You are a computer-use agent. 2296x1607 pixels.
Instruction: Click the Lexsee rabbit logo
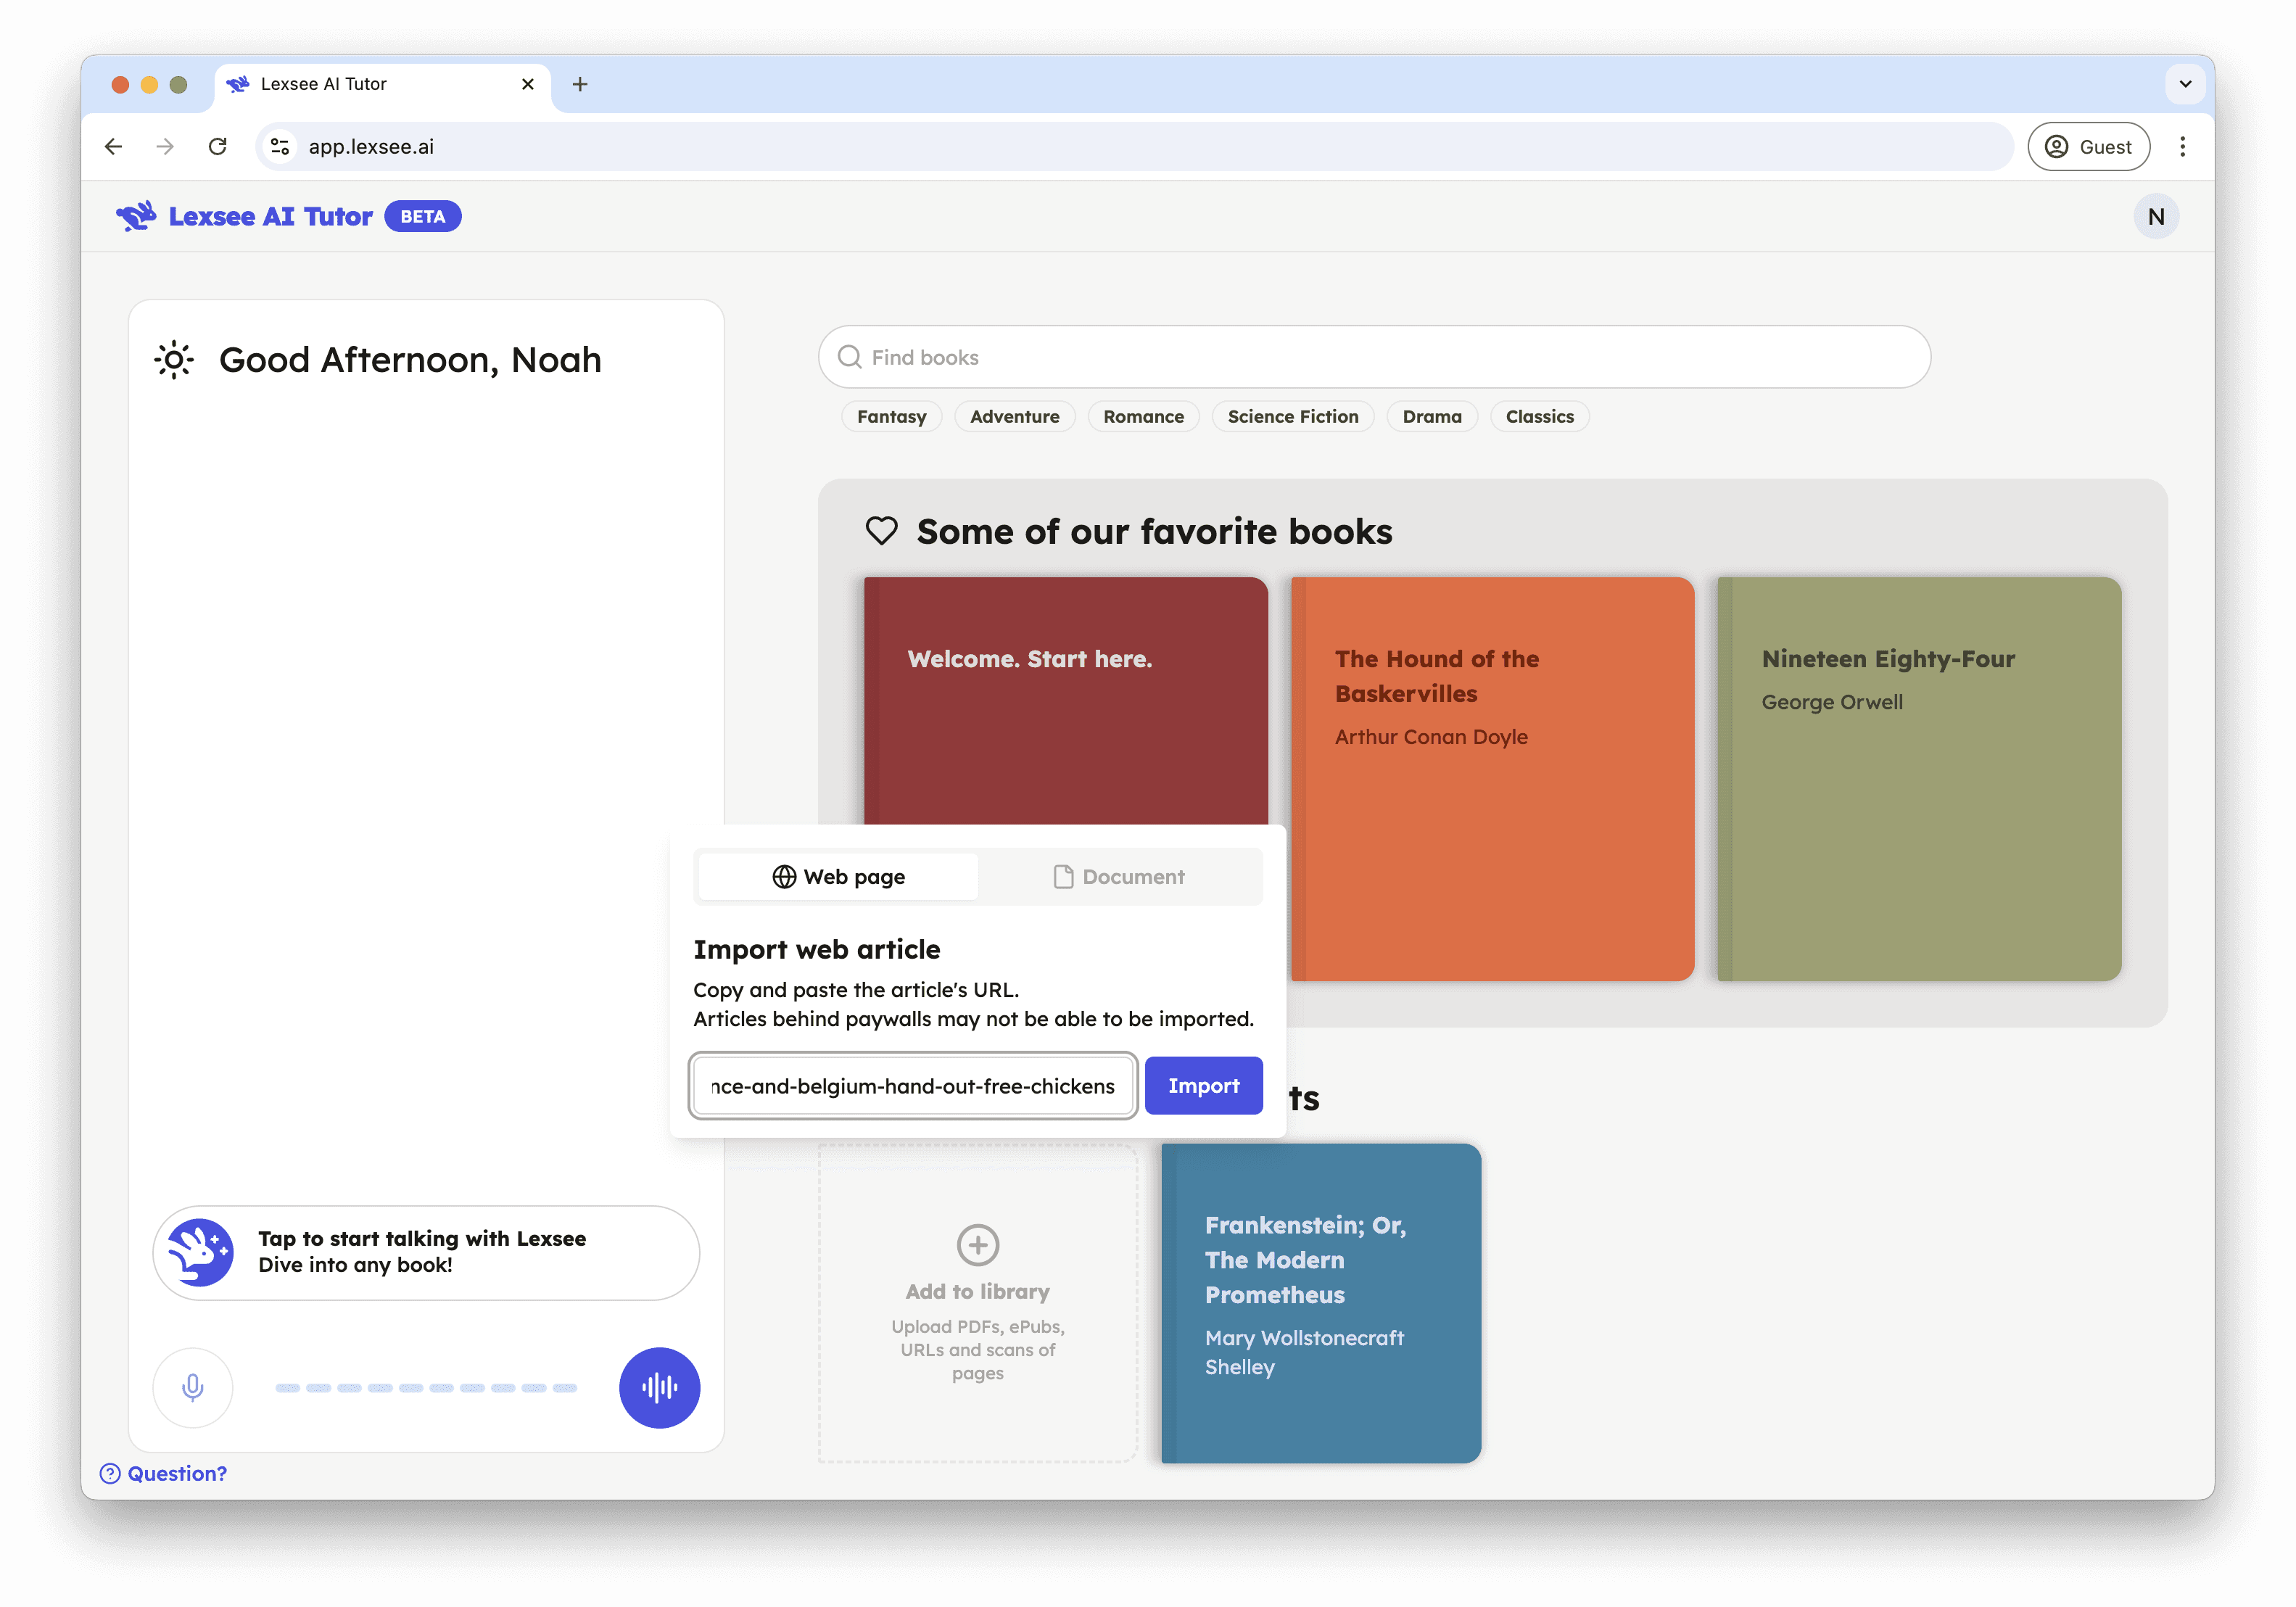(x=136, y=216)
